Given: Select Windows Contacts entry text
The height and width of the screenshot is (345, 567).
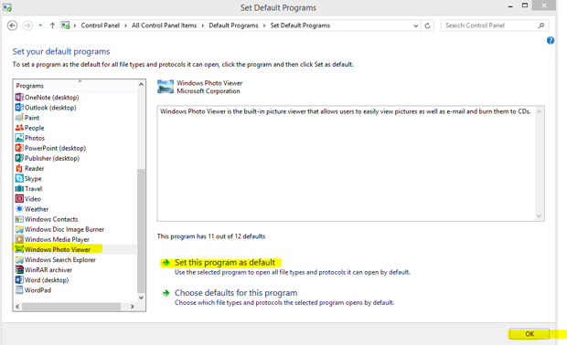Looking at the screenshot, I should coord(51,219).
